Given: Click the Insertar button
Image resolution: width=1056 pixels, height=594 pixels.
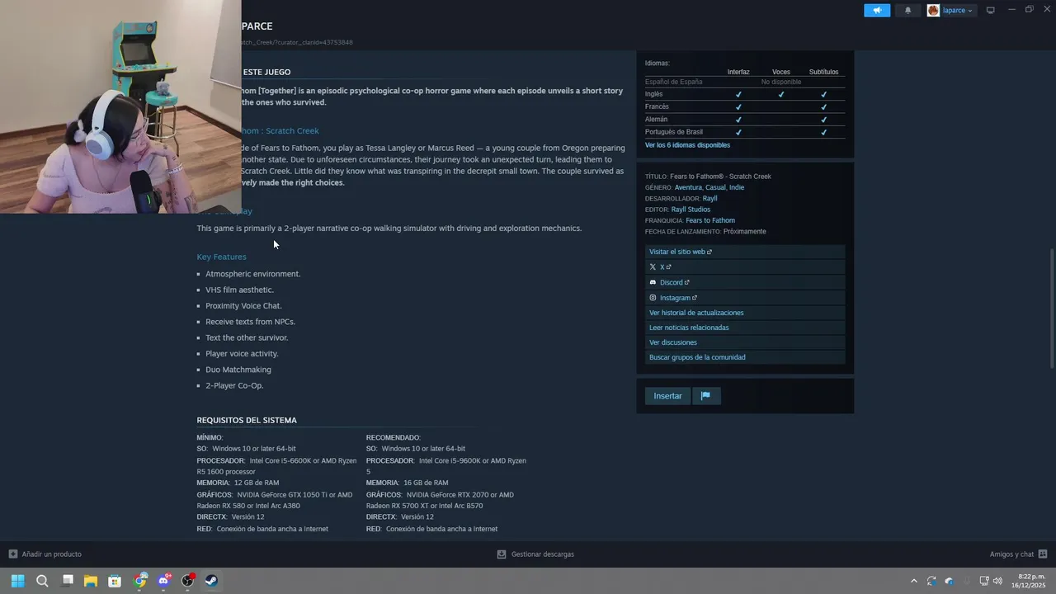Looking at the screenshot, I should pos(667,396).
